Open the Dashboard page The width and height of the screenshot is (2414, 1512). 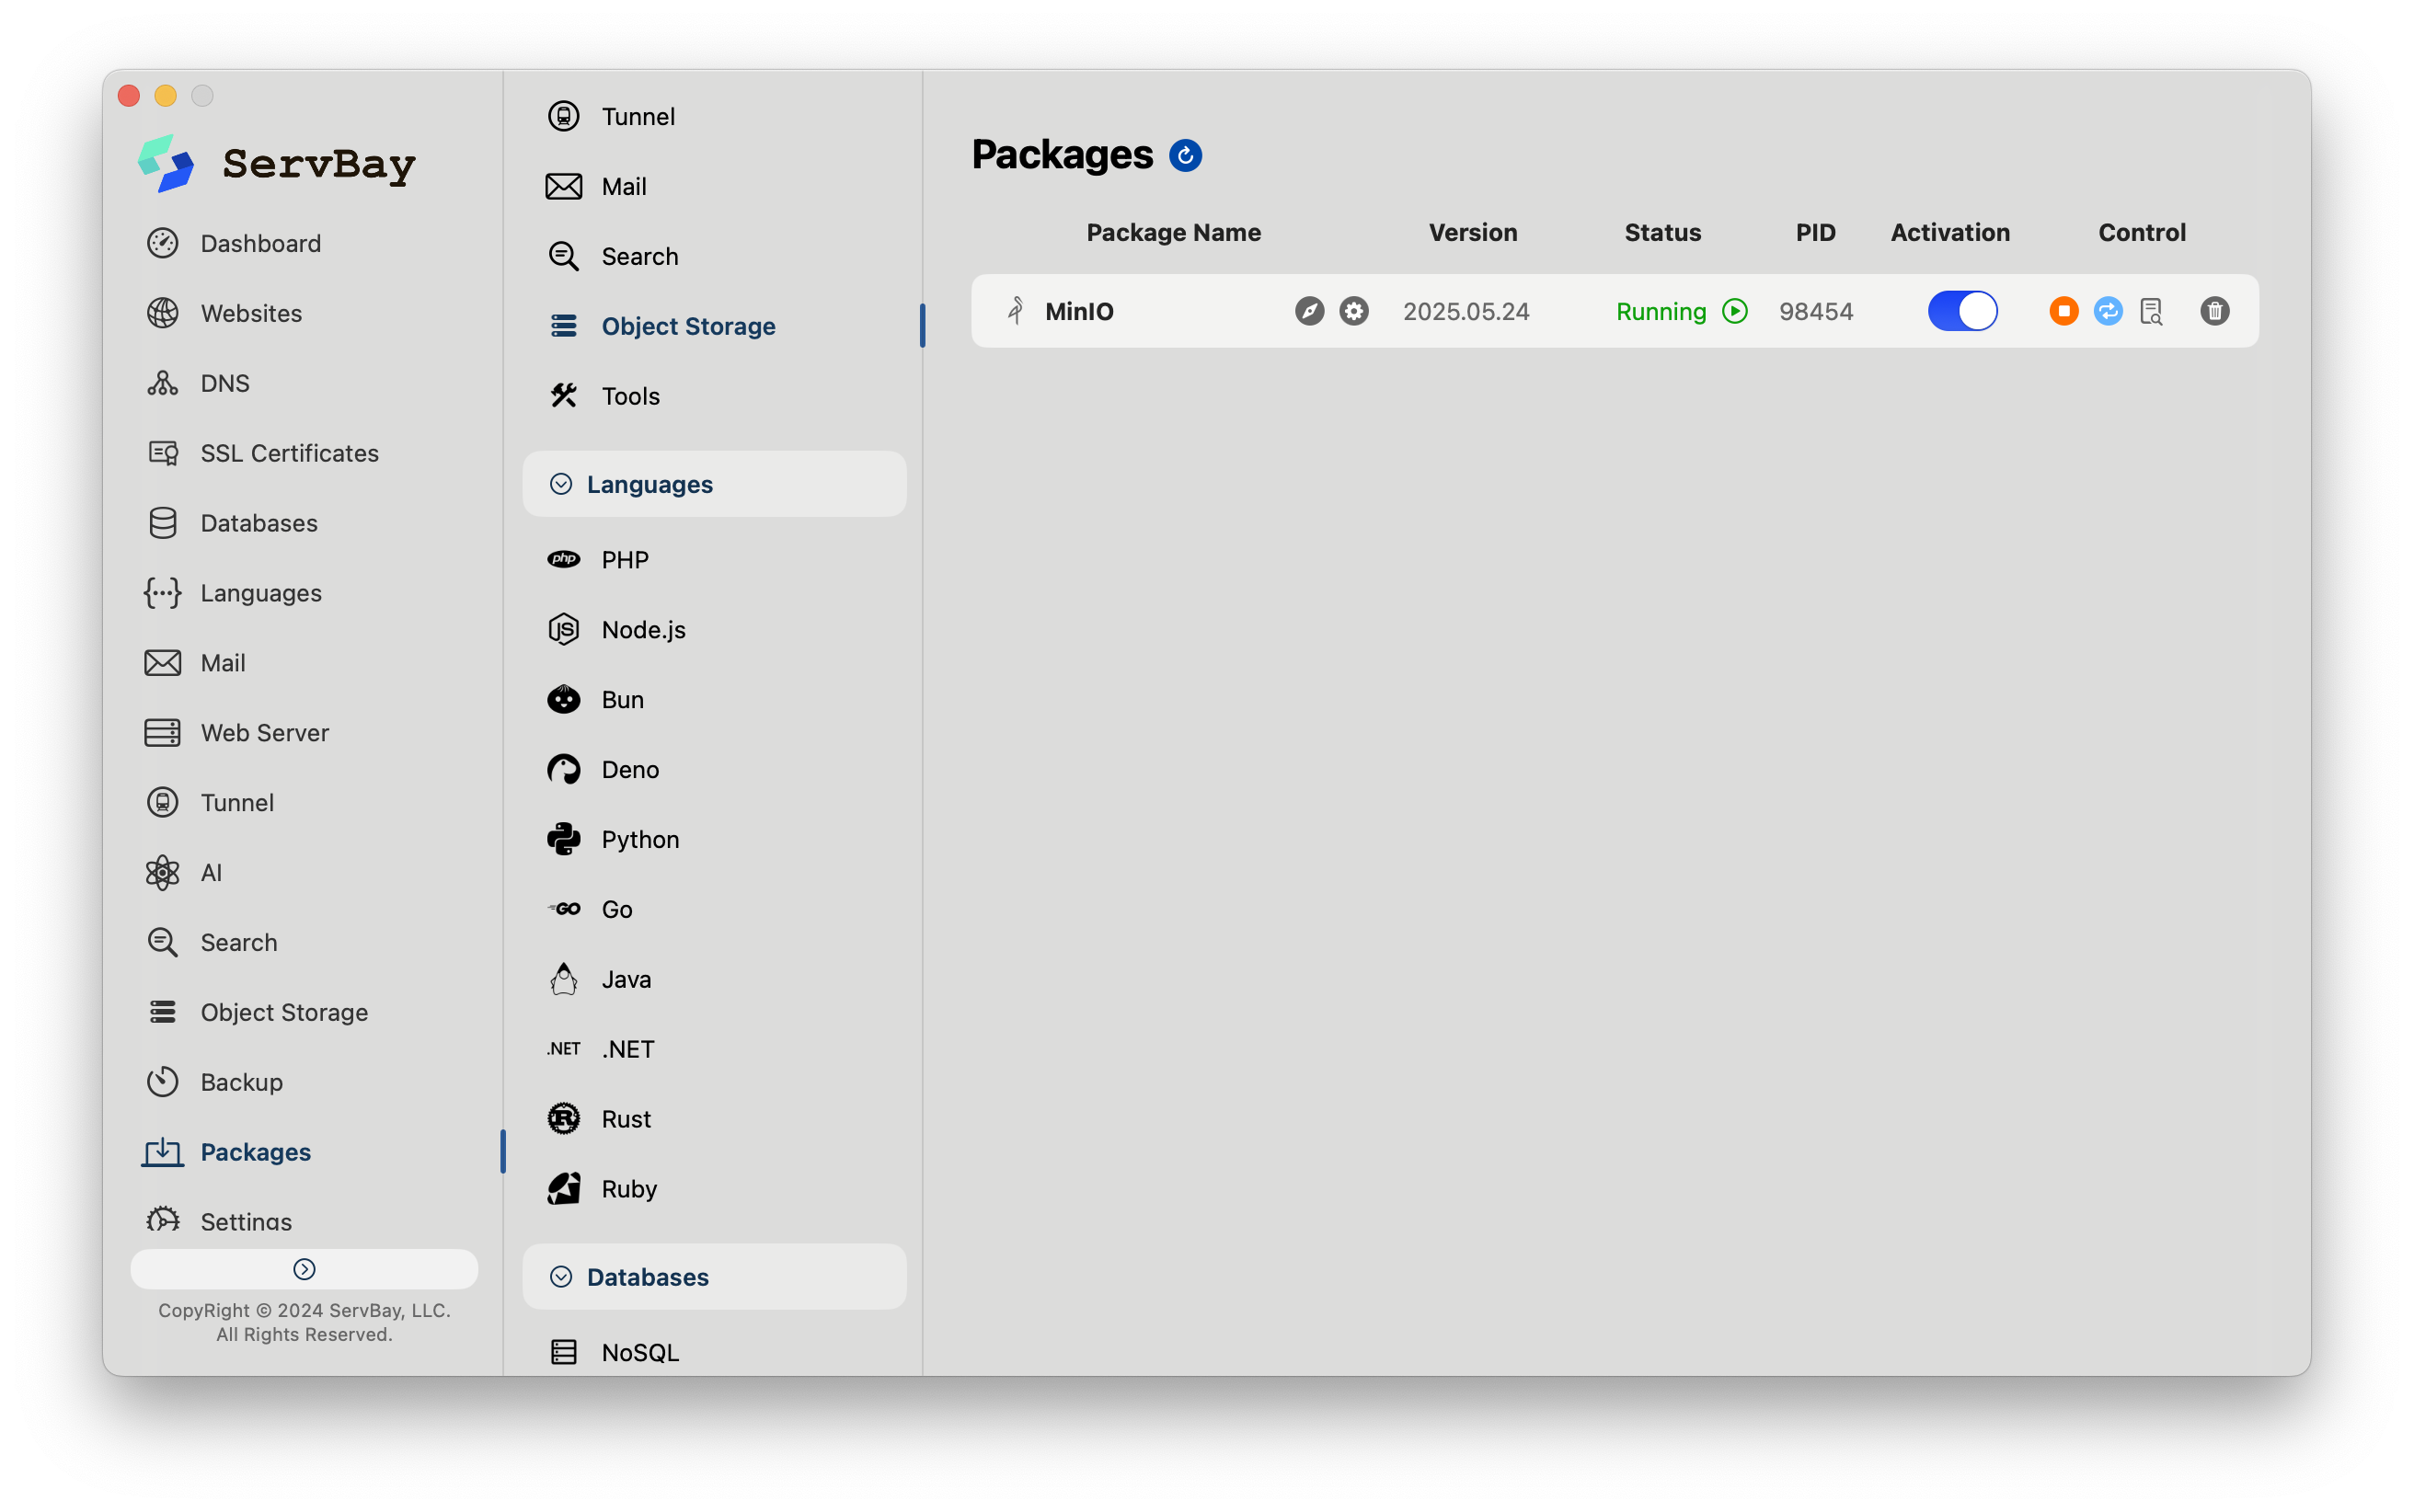tap(260, 243)
